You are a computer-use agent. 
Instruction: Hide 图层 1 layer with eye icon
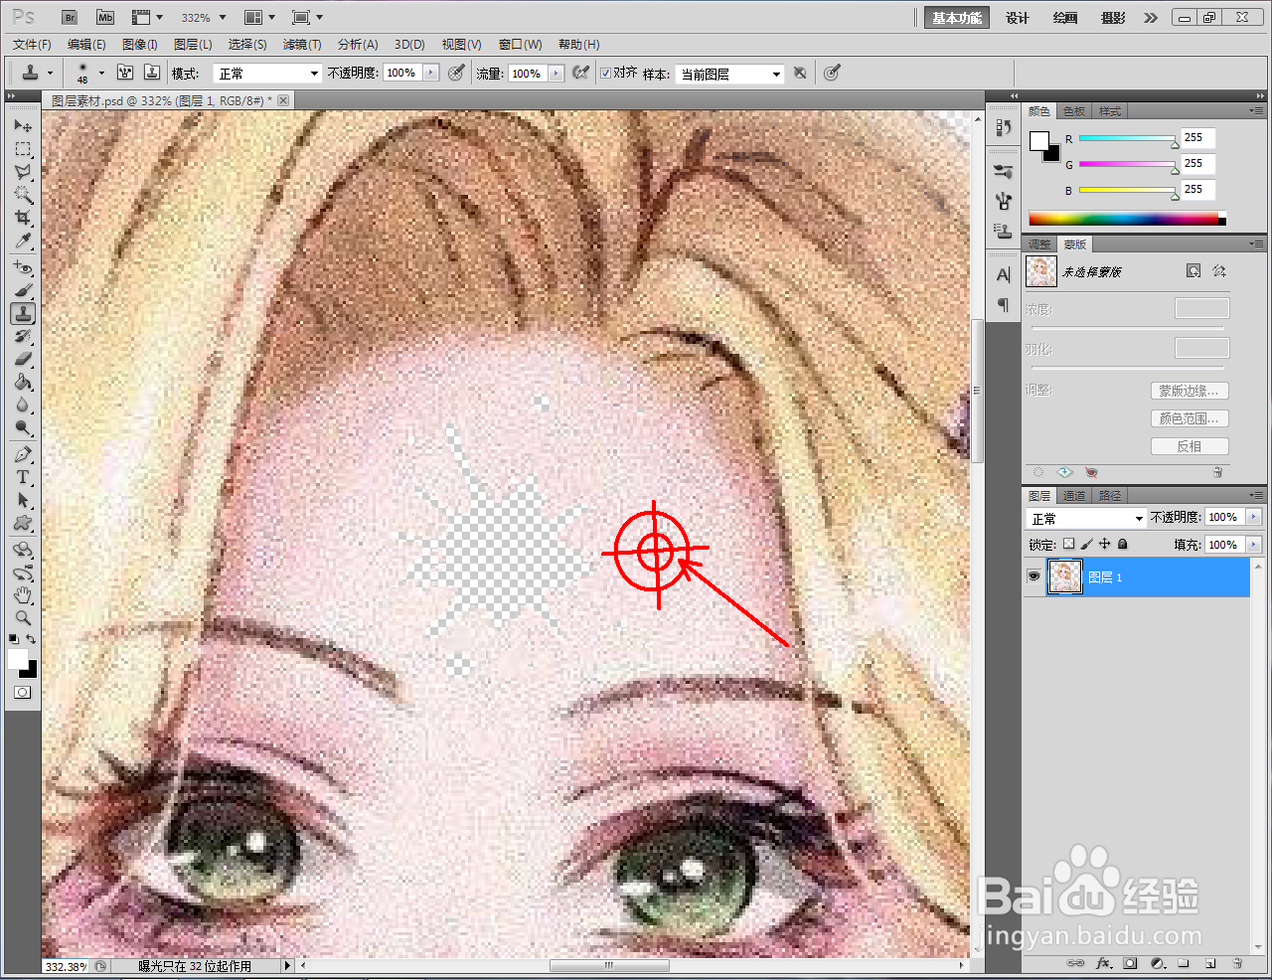click(1033, 576)
